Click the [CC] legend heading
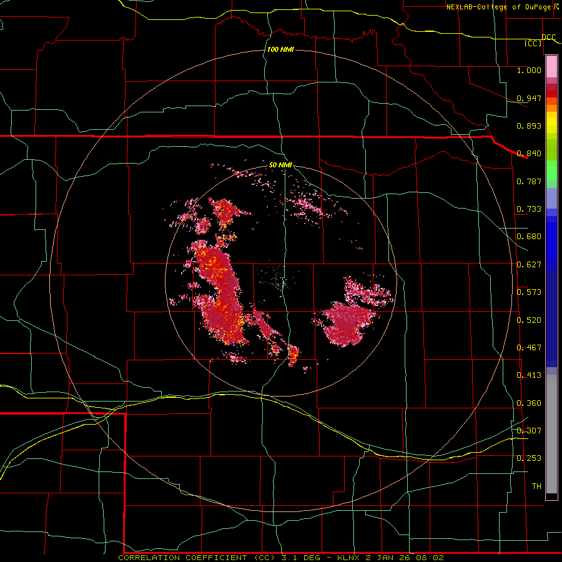Image resolution: width=562 pixels, height=562 pixels. pos(533,43)
